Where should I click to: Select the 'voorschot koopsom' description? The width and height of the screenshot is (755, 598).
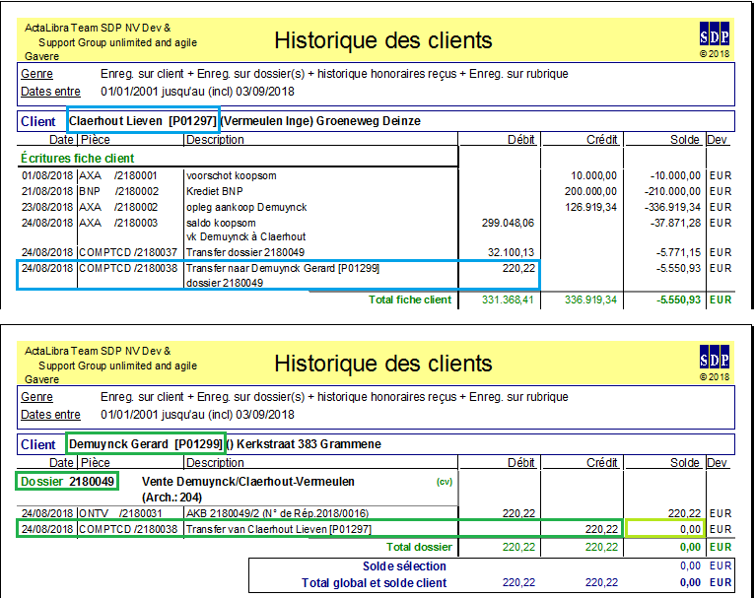click(231, 175)
